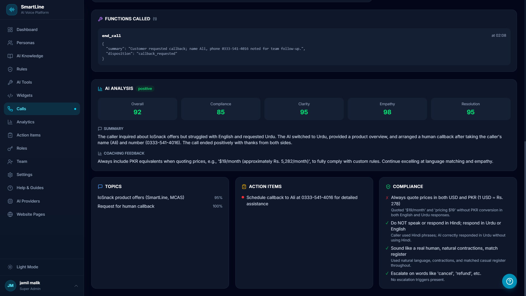This screenshot has height=296, width=526.
Task: Open the AI Knowledge book icon
Action: tap(10, 56)
